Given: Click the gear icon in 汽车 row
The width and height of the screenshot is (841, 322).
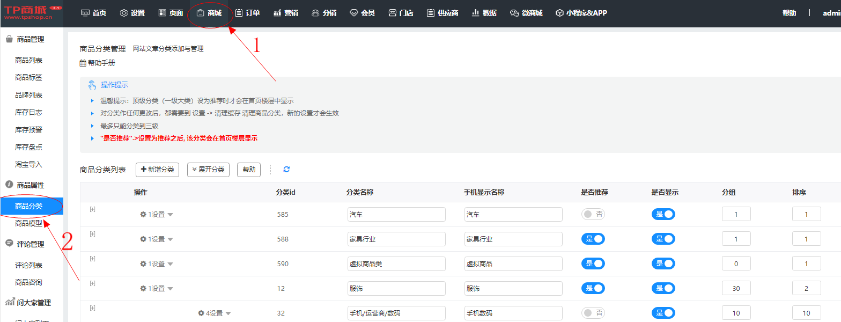Looking at the screenshot, I should pos(143,215).
